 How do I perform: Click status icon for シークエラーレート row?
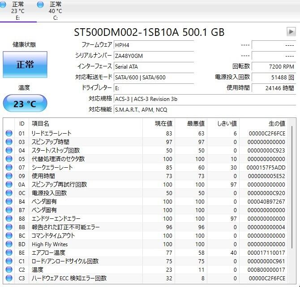(x=9, y=167)
